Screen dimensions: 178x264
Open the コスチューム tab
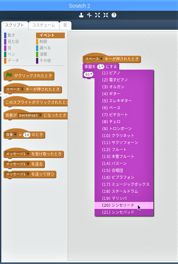[x=44, y=25]
